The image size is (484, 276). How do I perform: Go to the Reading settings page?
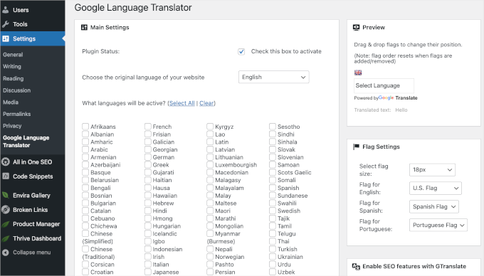pyautogui.click(x=13, y=78)
